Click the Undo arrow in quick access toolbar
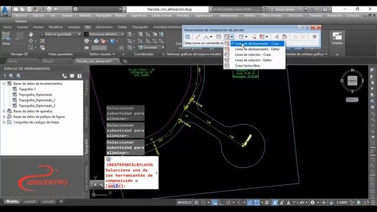This screenshot has width=377, height=212. [55, 9]
